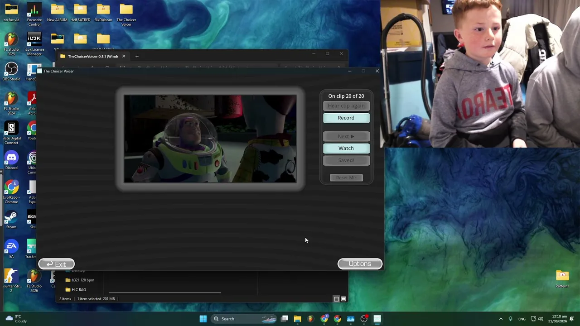The width and height of the screenshot is (580, 326).
Task: Add a new File Explorer tab
Action: (137, 56)
